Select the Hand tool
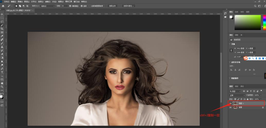 tap(2, 83)
